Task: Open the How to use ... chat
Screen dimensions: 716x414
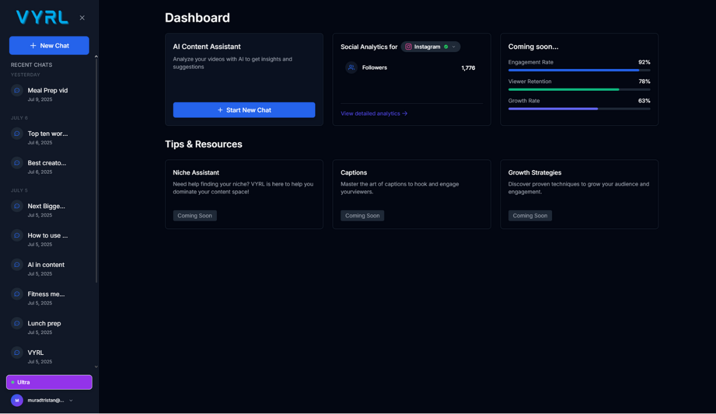Action: [49, 239]
